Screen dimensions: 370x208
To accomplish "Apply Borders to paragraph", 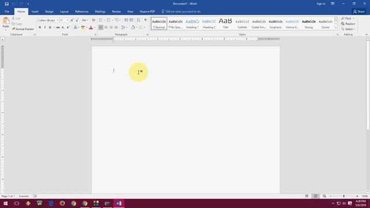I will tap(140, 28).
